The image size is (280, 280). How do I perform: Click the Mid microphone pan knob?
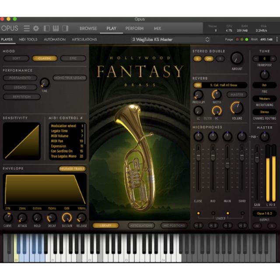[213, 136]
